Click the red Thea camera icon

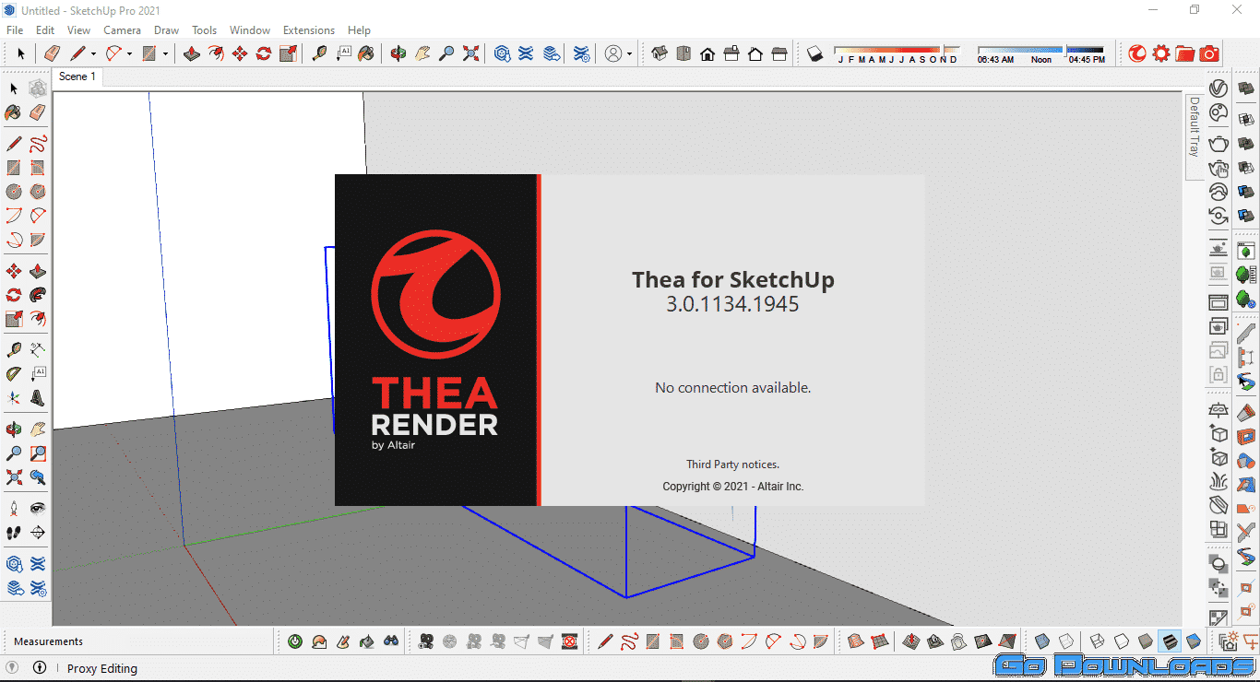point(1209,53)
